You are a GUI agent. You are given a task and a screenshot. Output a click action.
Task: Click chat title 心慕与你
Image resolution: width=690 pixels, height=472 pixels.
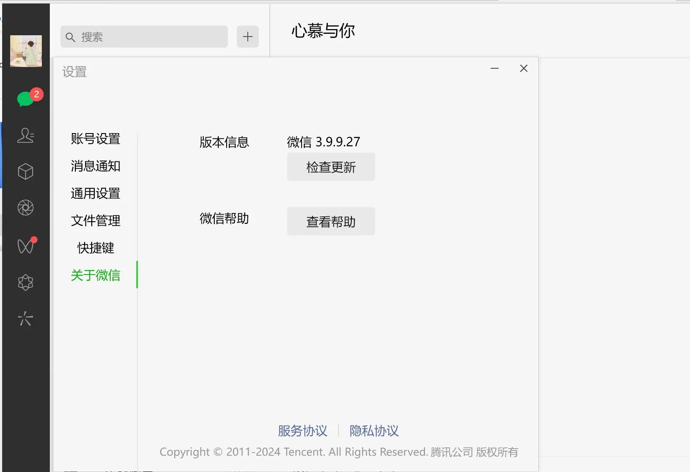pos(323,31)
